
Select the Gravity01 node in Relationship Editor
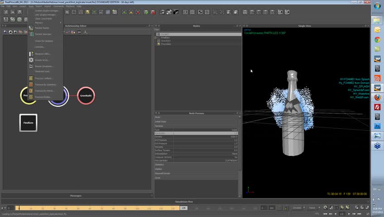86,96
